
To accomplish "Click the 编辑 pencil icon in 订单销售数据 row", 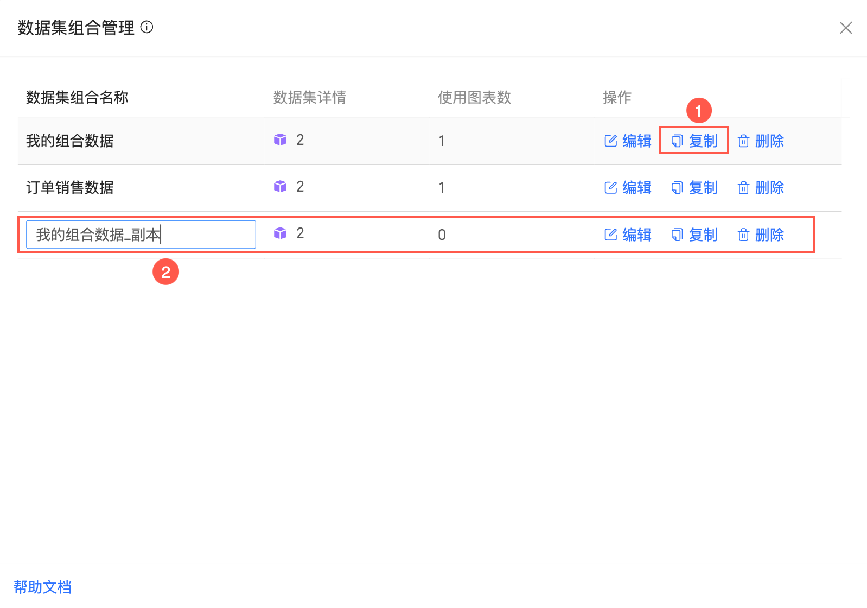I will (611, 188).
